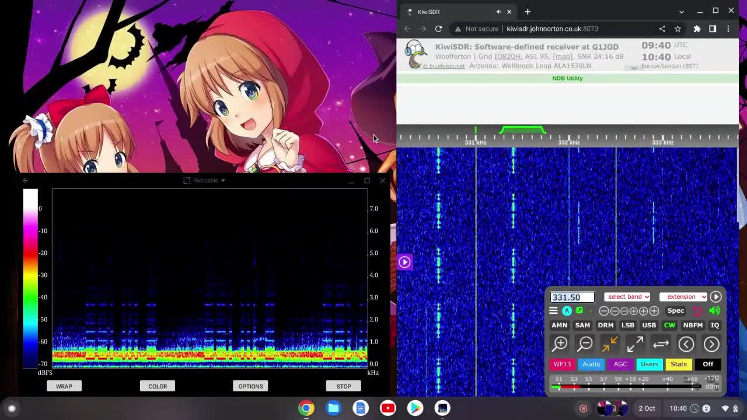Page waterfall left with circled left arrow
Viewport: 747px width, 420px height.
[x=686, y=344]
